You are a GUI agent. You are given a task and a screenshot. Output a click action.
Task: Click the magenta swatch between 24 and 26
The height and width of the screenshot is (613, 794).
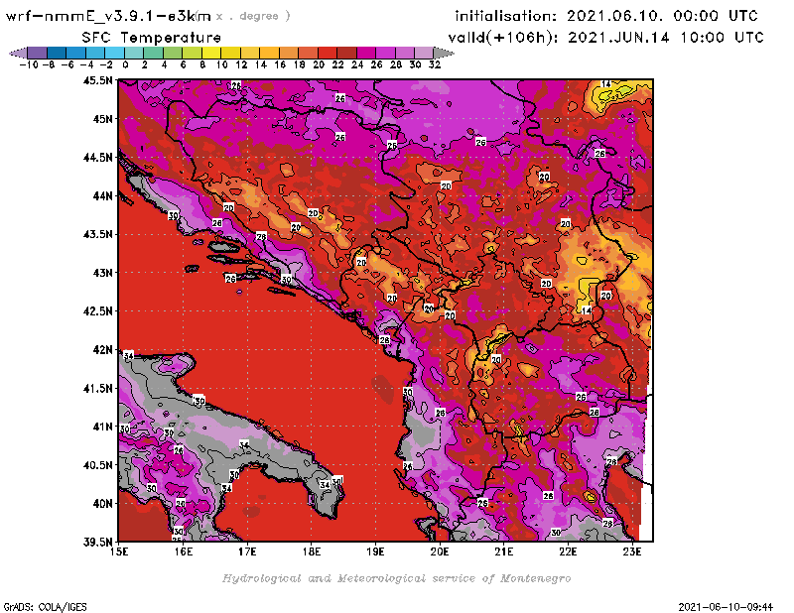(366, 53)
